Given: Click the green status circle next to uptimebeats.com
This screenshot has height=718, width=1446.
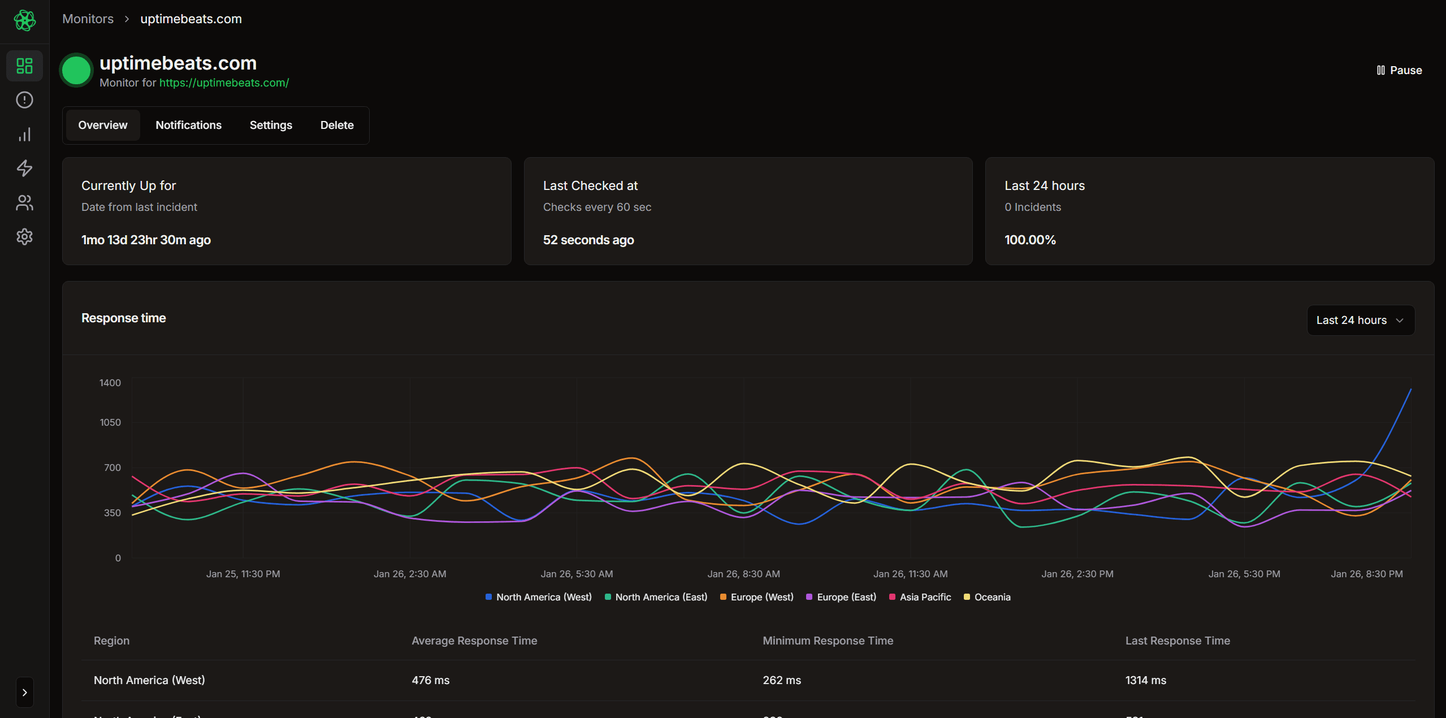Looking at the screenshot, I should [76, 70].
